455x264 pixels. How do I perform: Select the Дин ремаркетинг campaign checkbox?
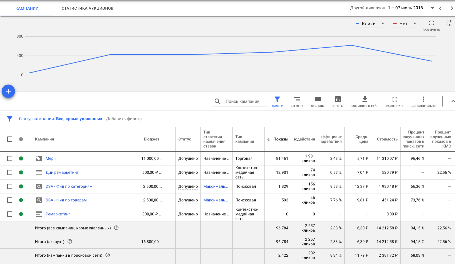click(10, 172)
